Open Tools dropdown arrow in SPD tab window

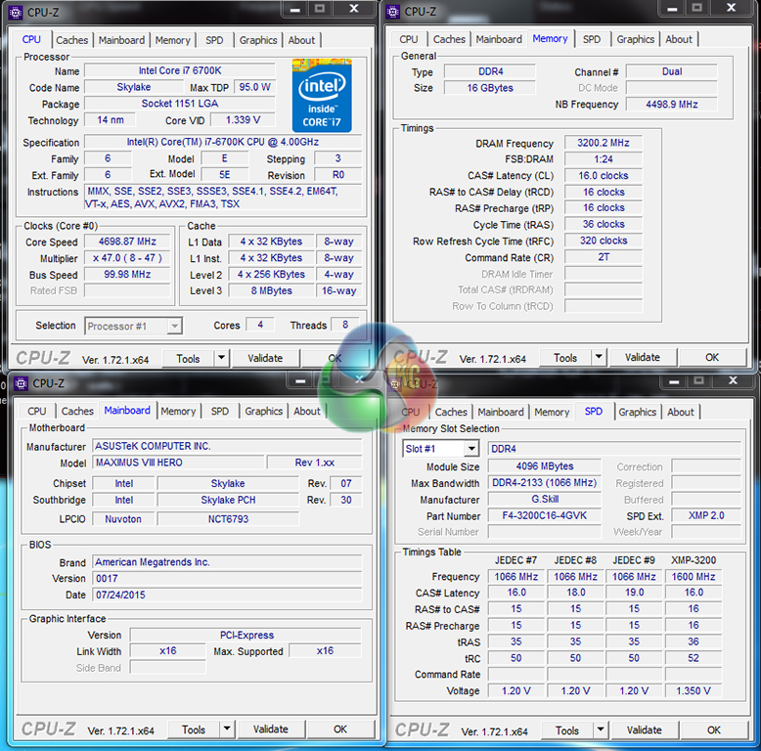pyautogui.click(x=601, y=729)
